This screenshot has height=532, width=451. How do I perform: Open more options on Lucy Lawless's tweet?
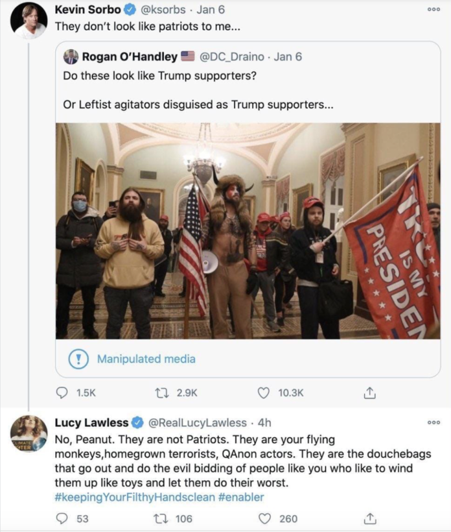434,422
